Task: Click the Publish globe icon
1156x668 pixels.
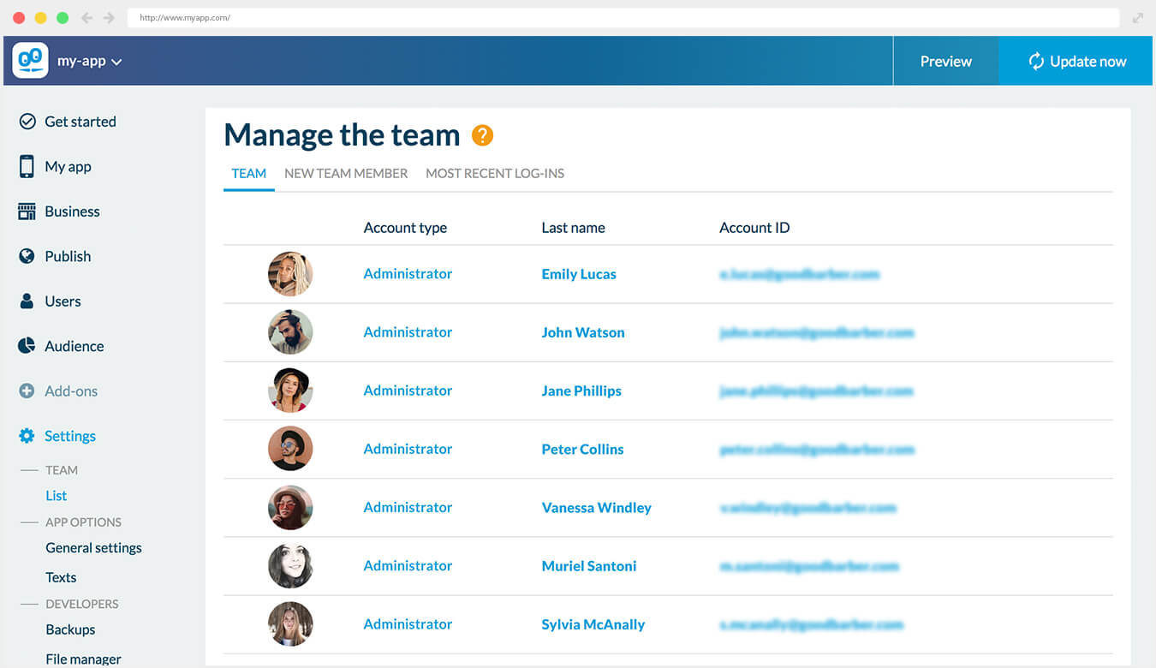Action: (27, 256)
